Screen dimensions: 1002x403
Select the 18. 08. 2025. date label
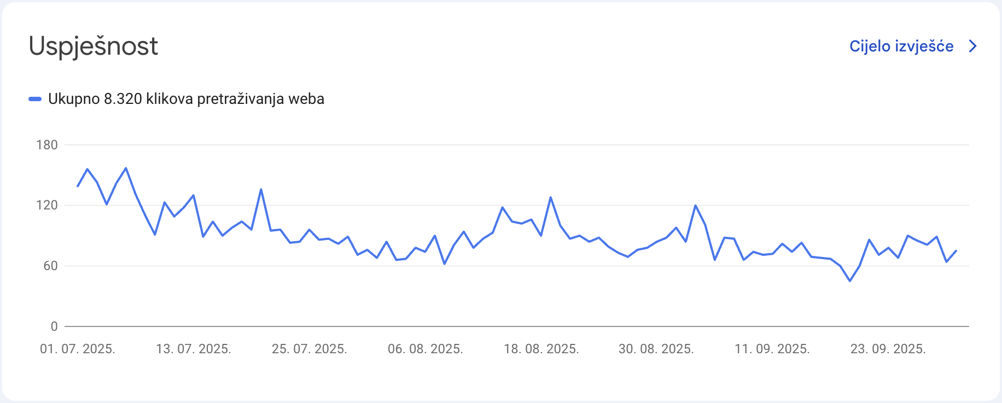tap(541, 349)
